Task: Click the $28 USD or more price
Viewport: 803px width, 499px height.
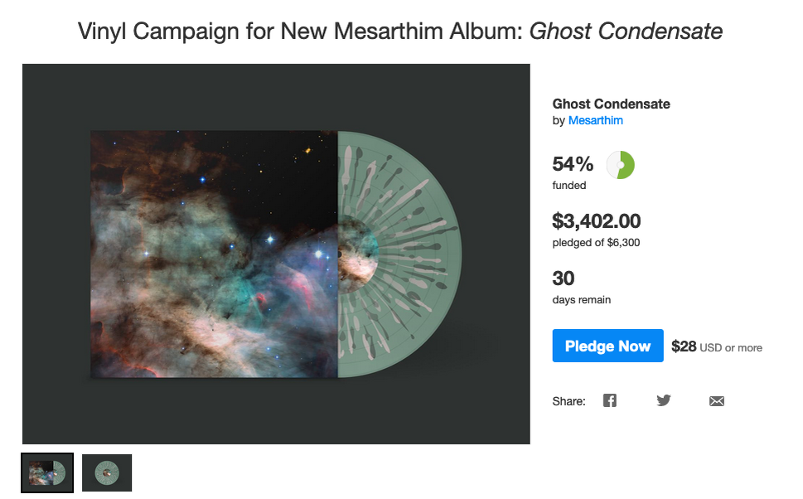Action: click(x=717, y=346)
